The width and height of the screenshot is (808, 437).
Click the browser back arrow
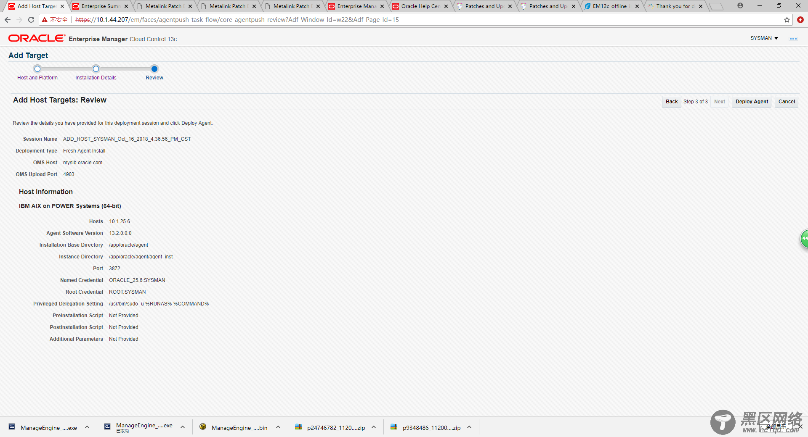pos(8,20)
